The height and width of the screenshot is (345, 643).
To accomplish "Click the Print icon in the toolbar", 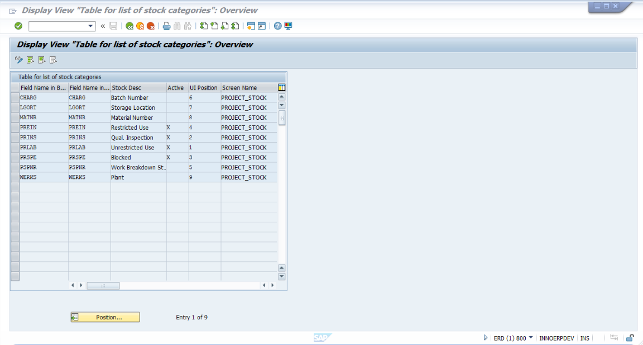I will point(166,26).
